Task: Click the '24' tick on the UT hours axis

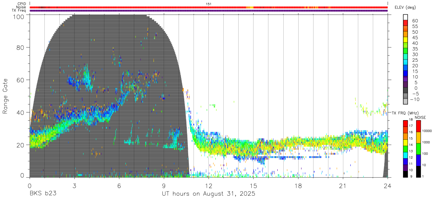Action: [387, 185]
